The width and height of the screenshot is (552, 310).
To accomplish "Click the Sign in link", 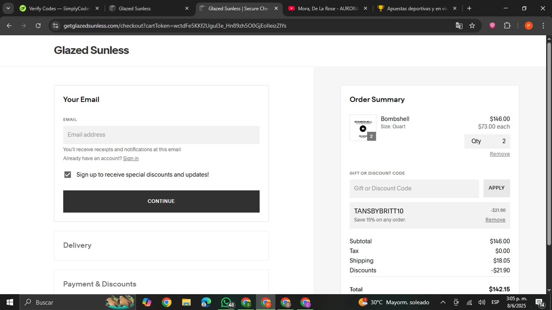I will tap(131, 158).
